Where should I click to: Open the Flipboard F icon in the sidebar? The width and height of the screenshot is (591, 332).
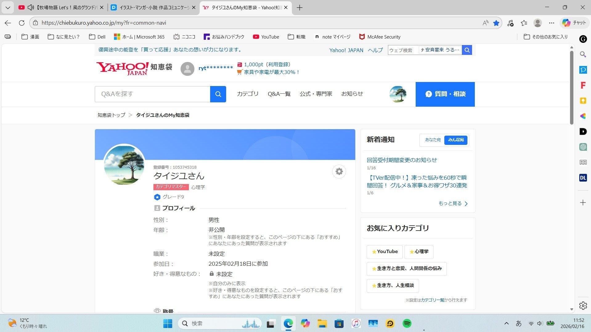click(x=582, y=85)
